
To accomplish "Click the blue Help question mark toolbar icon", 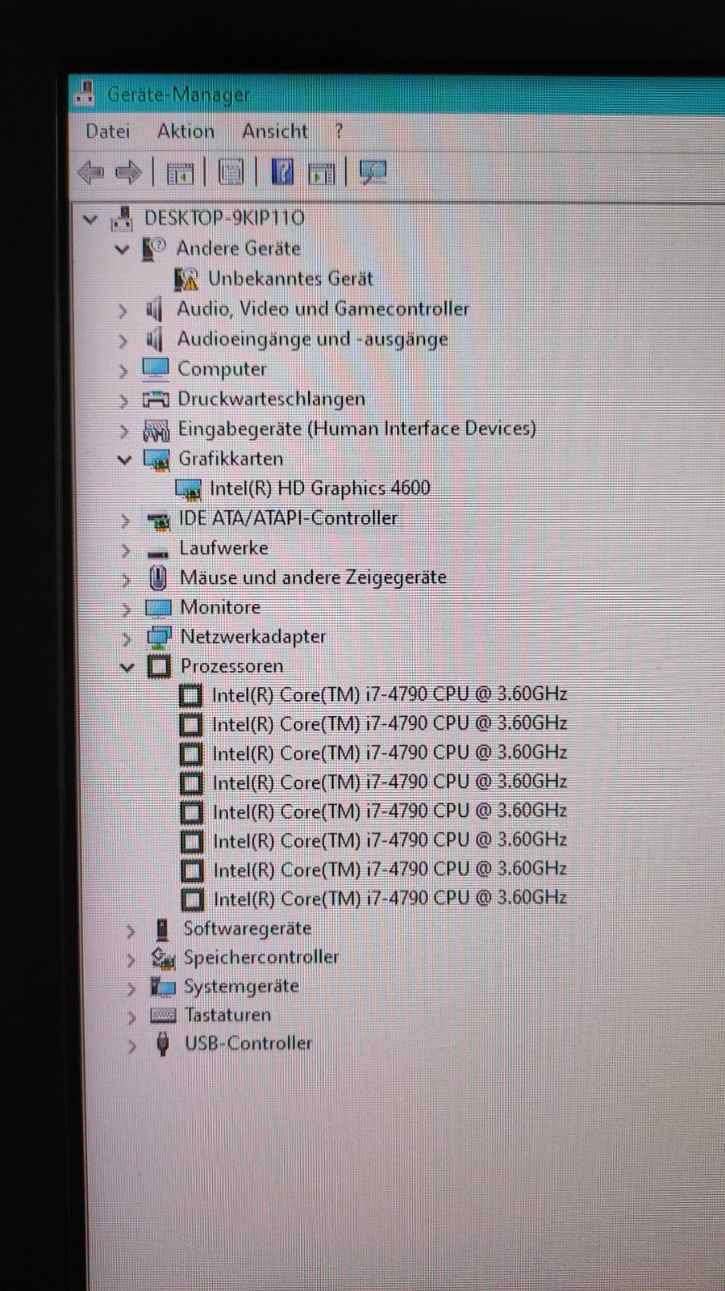I will point(282,172).
